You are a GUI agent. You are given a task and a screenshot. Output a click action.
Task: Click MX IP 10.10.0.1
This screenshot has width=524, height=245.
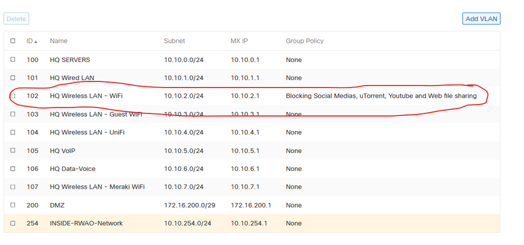(x=245, y=60)
